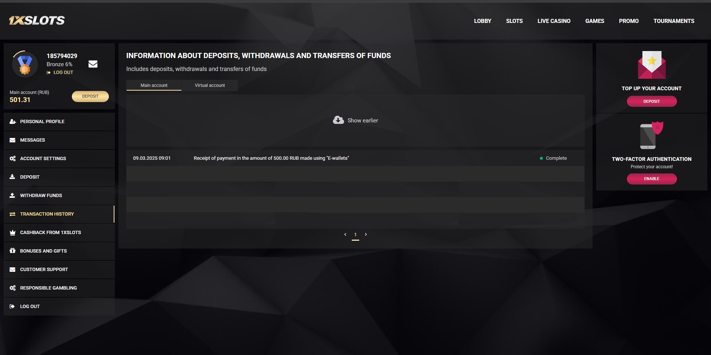The image size is (711, 355).
Task: Open the Games menu
Action: 595,21
